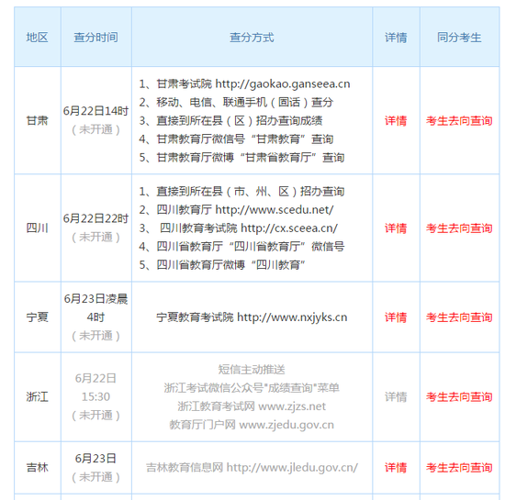This screenshot has height=500, width=505.
Task: Select the 吉林 region cell
Action: point(38,468)
